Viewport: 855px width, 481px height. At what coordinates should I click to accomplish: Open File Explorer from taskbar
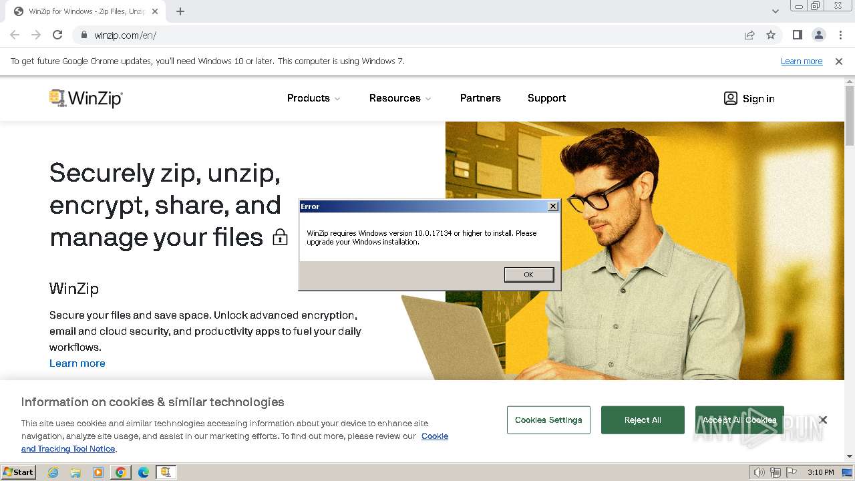click(75, 472)
